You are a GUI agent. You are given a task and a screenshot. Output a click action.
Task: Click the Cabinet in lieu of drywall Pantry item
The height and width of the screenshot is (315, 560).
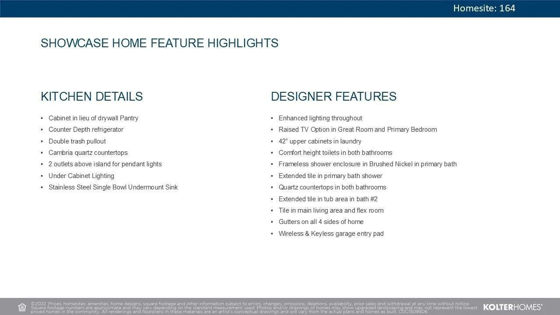pos(93,118)
